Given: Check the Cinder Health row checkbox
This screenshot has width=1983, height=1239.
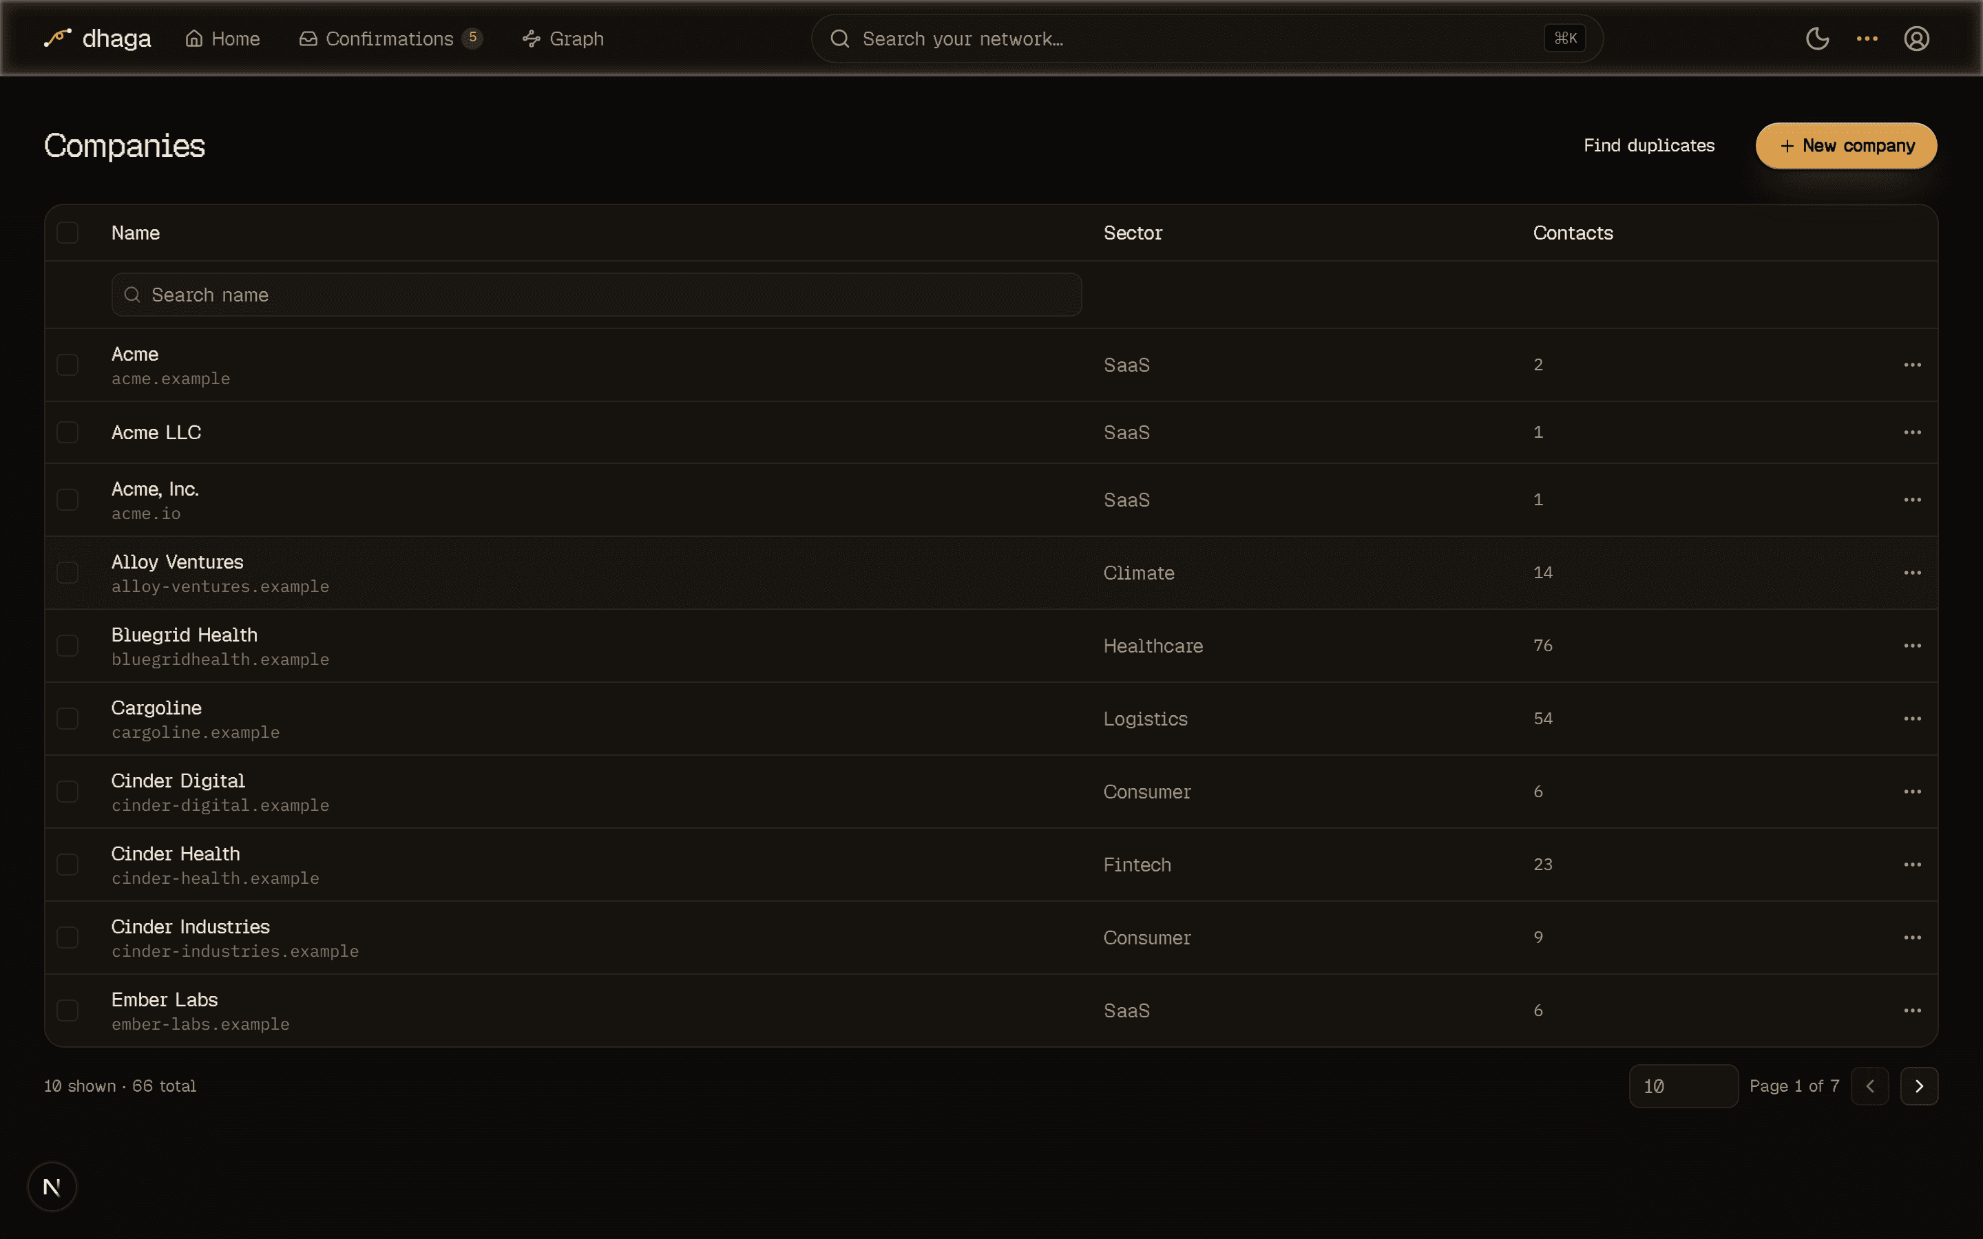Looking at the screenshot, I should click(x=67, y=865).
